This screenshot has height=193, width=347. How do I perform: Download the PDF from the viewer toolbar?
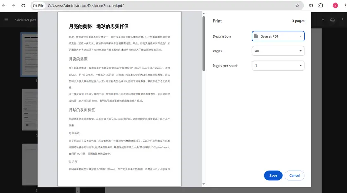[x=323, y=20]
